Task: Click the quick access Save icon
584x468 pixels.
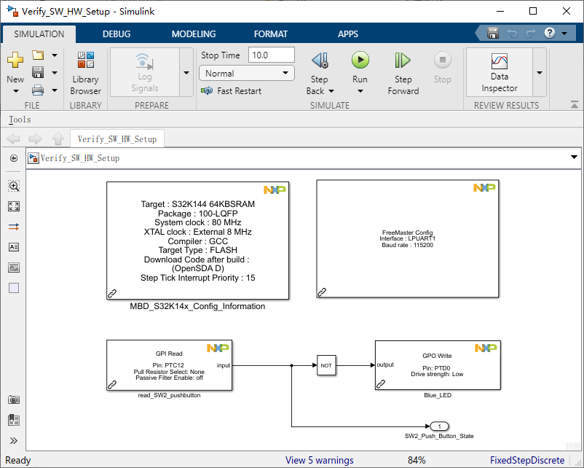Action: [x=493, y=34]
